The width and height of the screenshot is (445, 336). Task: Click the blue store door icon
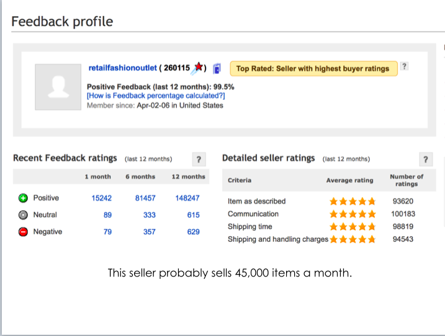pyautogui.click(x=217, y=69)
